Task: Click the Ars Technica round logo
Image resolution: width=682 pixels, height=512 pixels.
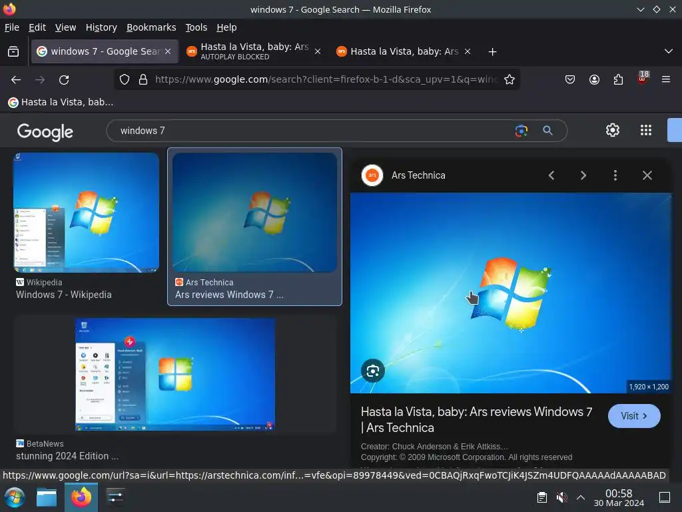Action: (x=372, y=175)
